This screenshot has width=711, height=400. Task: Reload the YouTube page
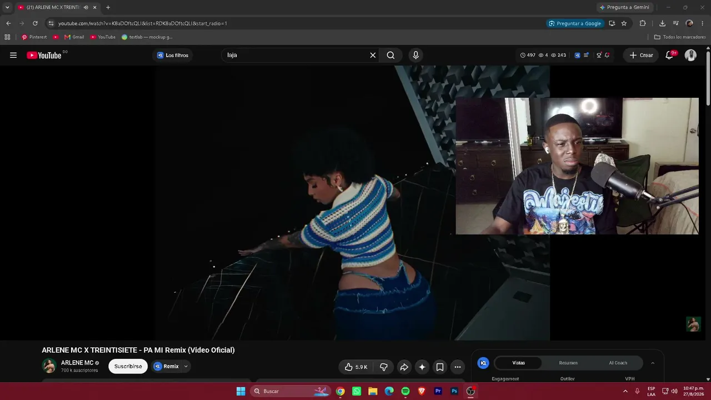pos(35,23)
